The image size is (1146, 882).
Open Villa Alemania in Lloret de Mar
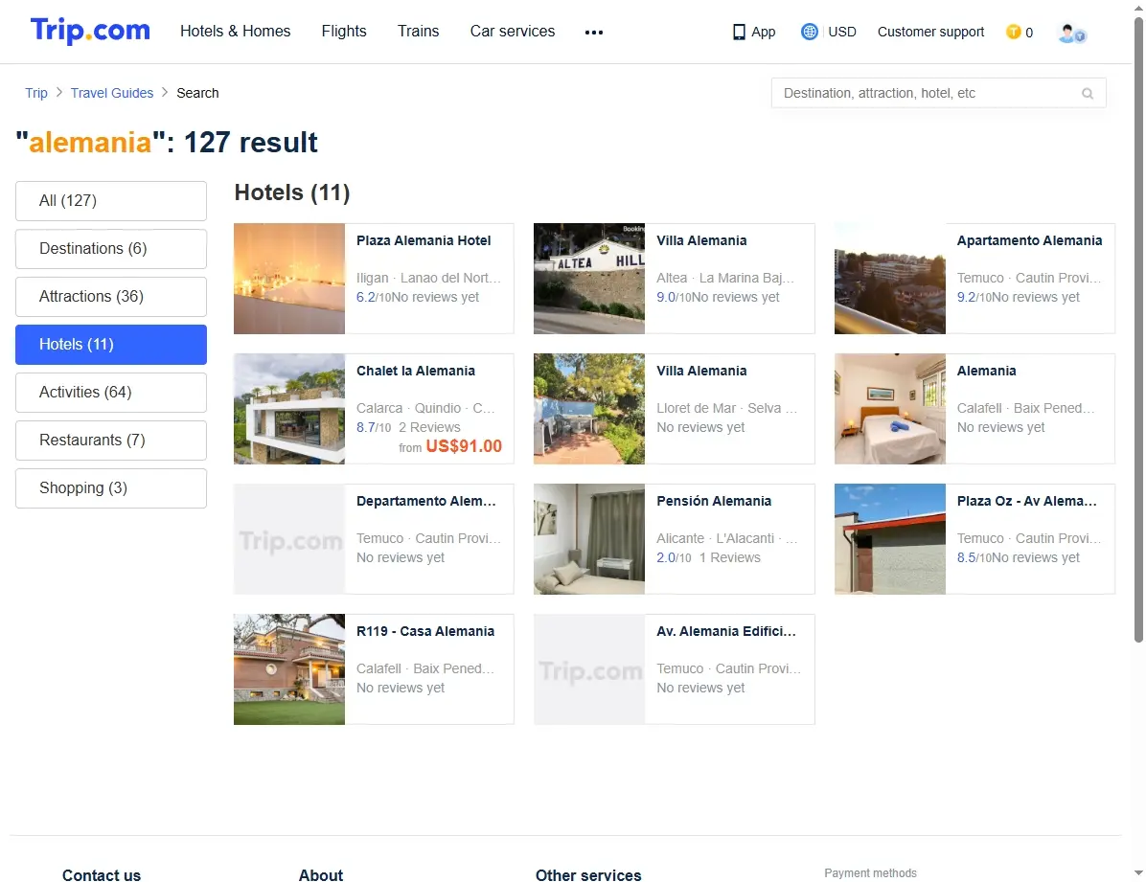point(701,371)
